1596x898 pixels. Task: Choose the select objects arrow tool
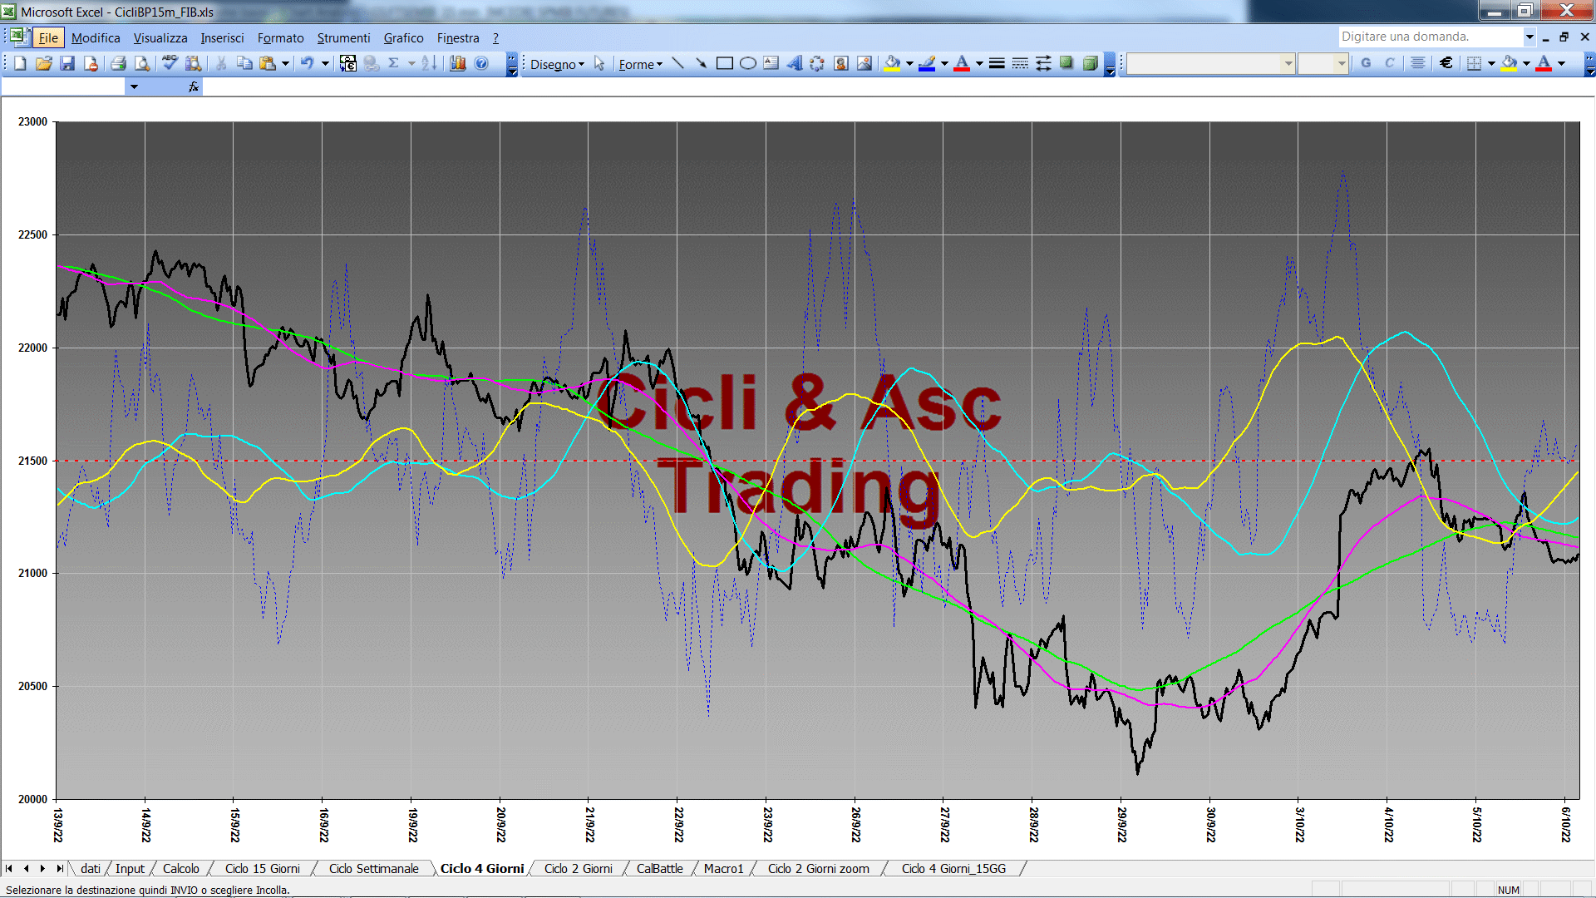tap(599, 63)
